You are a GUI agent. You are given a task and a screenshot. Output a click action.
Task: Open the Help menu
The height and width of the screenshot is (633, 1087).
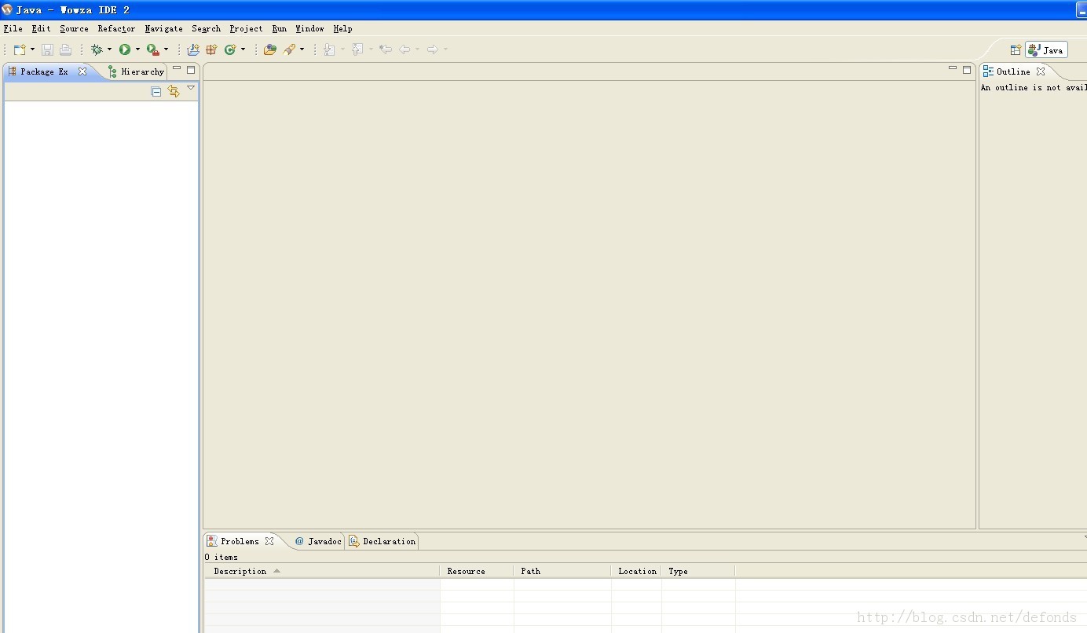[x=342, y=28]
